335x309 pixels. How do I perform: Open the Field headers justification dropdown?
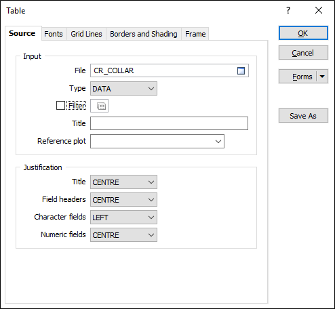[x=123, y=200]
